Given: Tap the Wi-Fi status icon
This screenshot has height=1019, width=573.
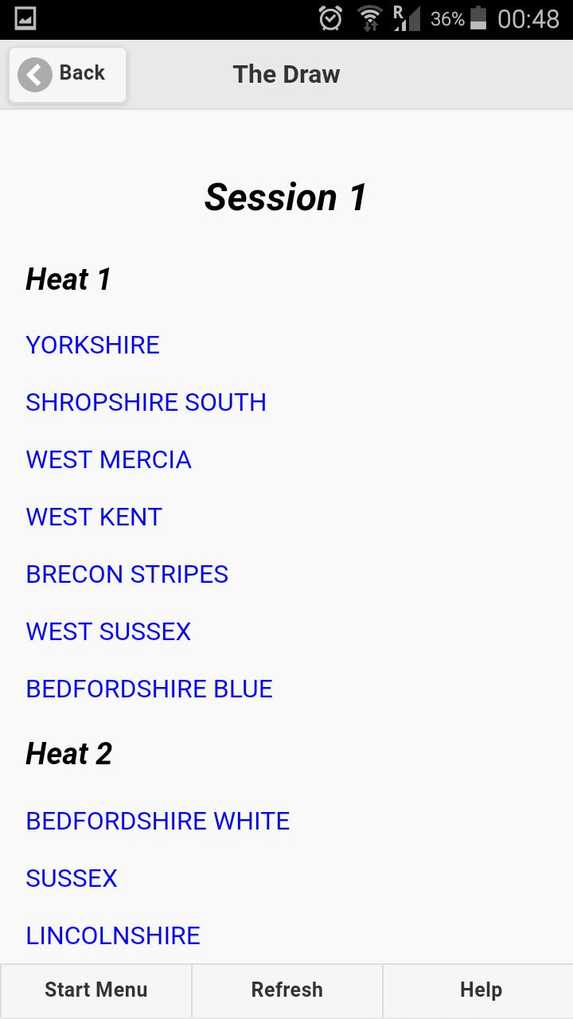Looking at the screenshot, I should pos(369,18).
